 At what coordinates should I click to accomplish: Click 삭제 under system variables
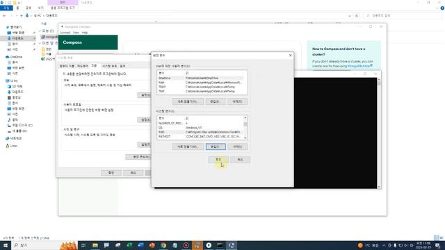tap(237, 147)
